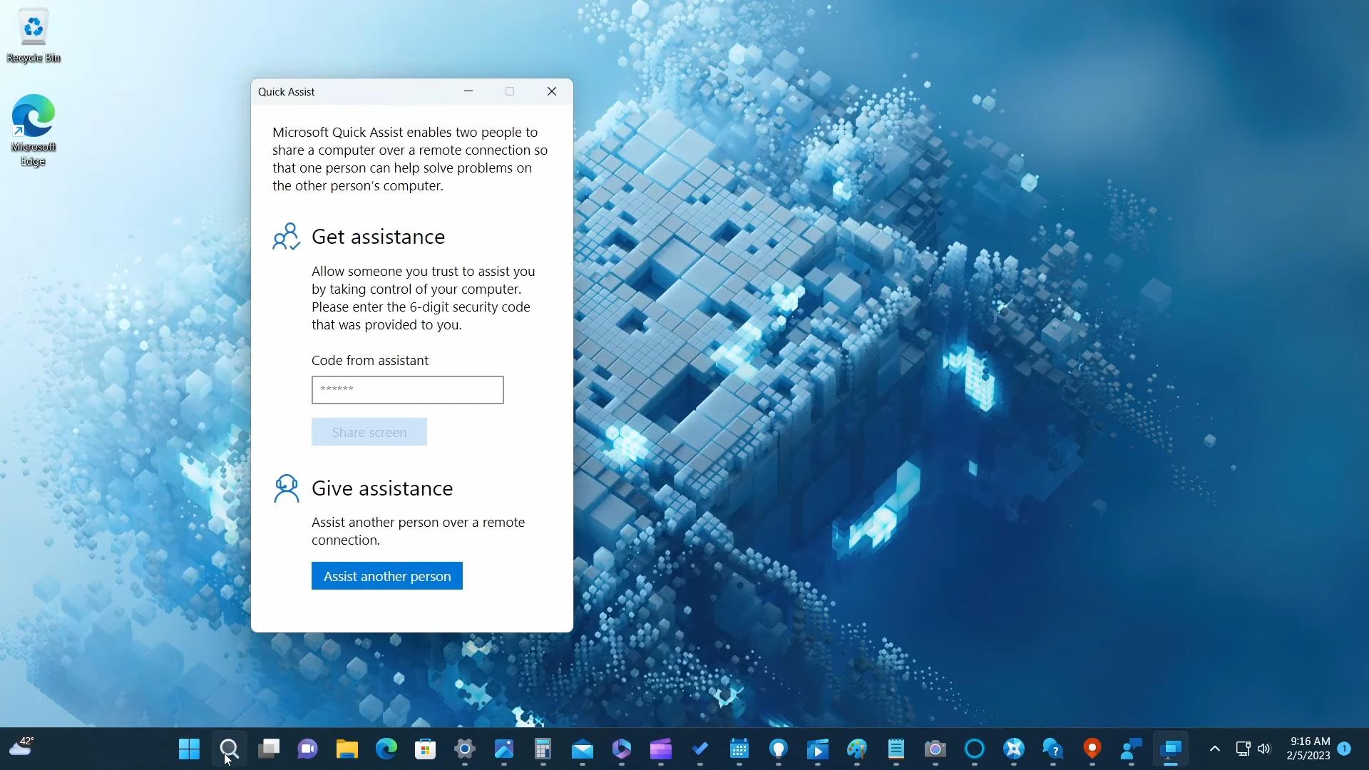Open the notification count badge
Viewport: 1369px width, 770px height.
[x=1344, y=749]
